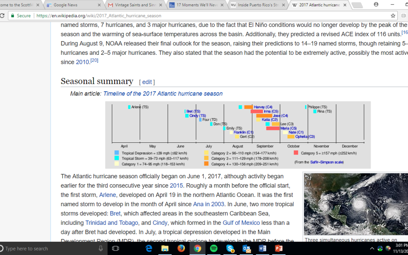408x255 pixels.
Task: Expand the hidden system tray icons
Action: pyautogui.click(x=372, y=248)
